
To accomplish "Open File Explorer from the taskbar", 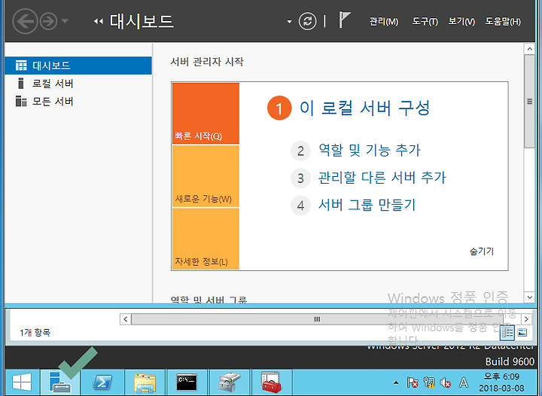I will coord(145,382).
